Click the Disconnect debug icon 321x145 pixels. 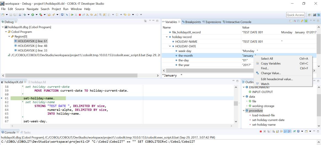tap(84, 15)
